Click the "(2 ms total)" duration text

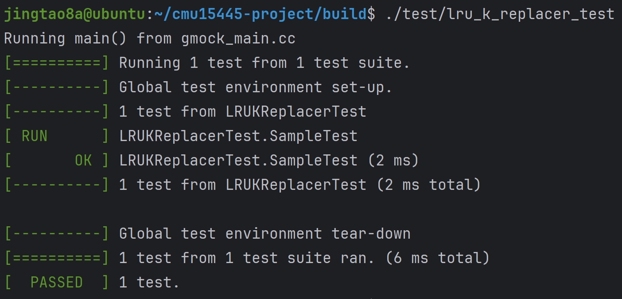click(x=428, y=185)
